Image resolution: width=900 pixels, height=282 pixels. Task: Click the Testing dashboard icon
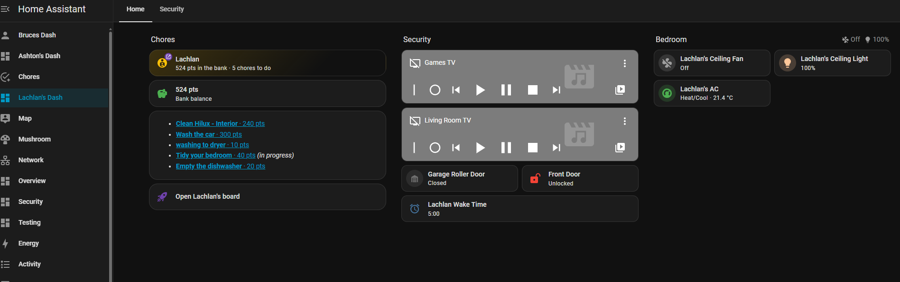(5, 222)
